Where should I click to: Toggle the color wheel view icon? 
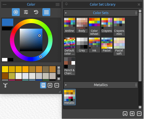pyautogui.click(x=16, y=12)
